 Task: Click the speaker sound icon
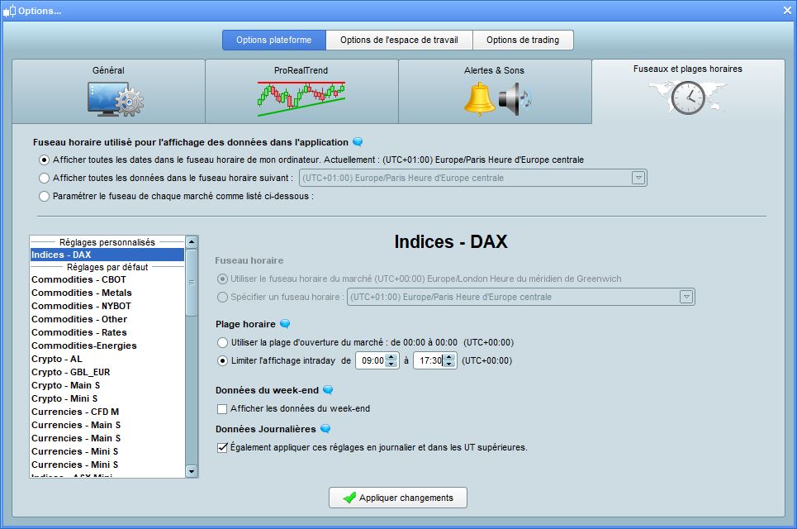[x=515, y=99]
